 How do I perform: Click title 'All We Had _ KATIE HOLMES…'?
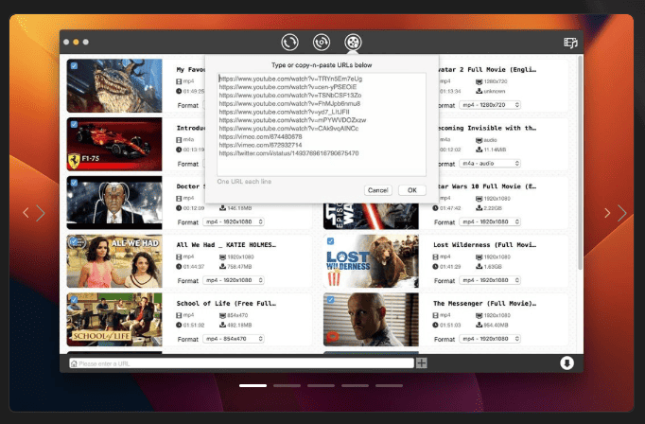[x=226, y=245]
